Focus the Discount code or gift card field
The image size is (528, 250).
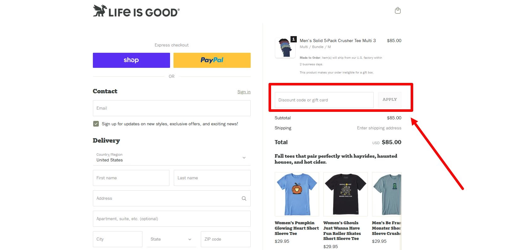click(324, 100)
